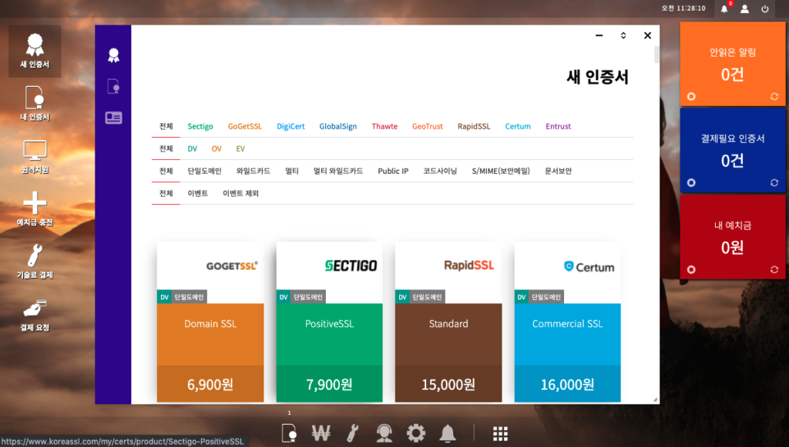This screenshot has height=447, width=789.
Task: Open the RapidSSL Standard product card
Action: (x=448, y=322)
